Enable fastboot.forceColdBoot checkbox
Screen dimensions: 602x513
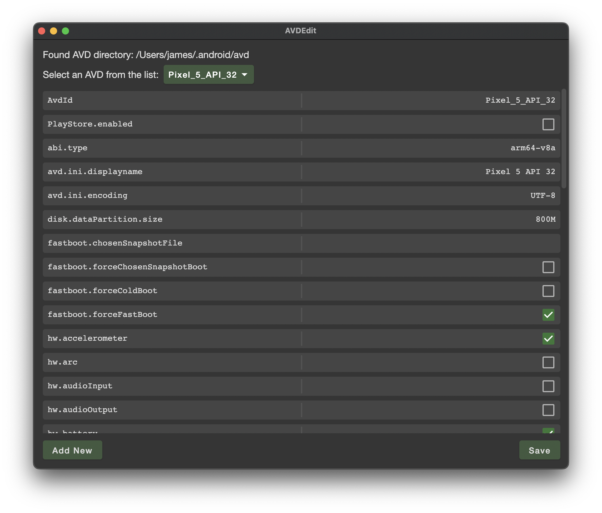tap(548, 291)
